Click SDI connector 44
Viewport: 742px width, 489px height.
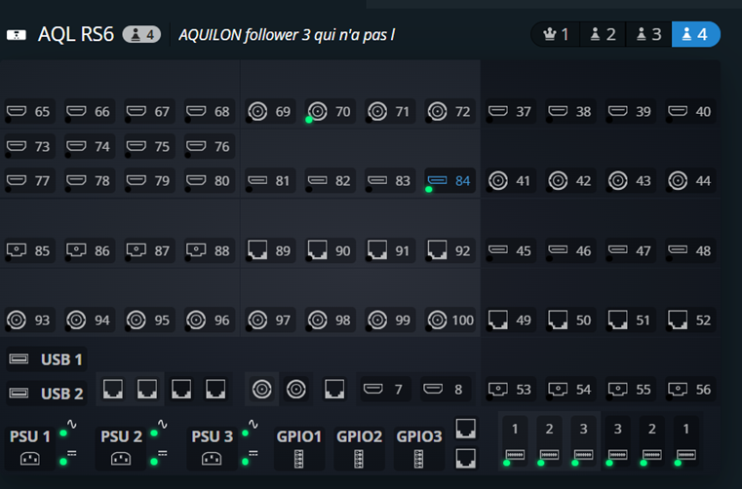point(689,180)
